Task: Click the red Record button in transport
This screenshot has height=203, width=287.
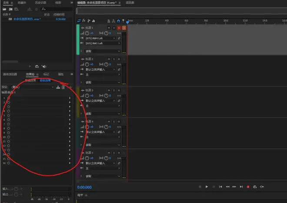Action: (x=248, y=187)
